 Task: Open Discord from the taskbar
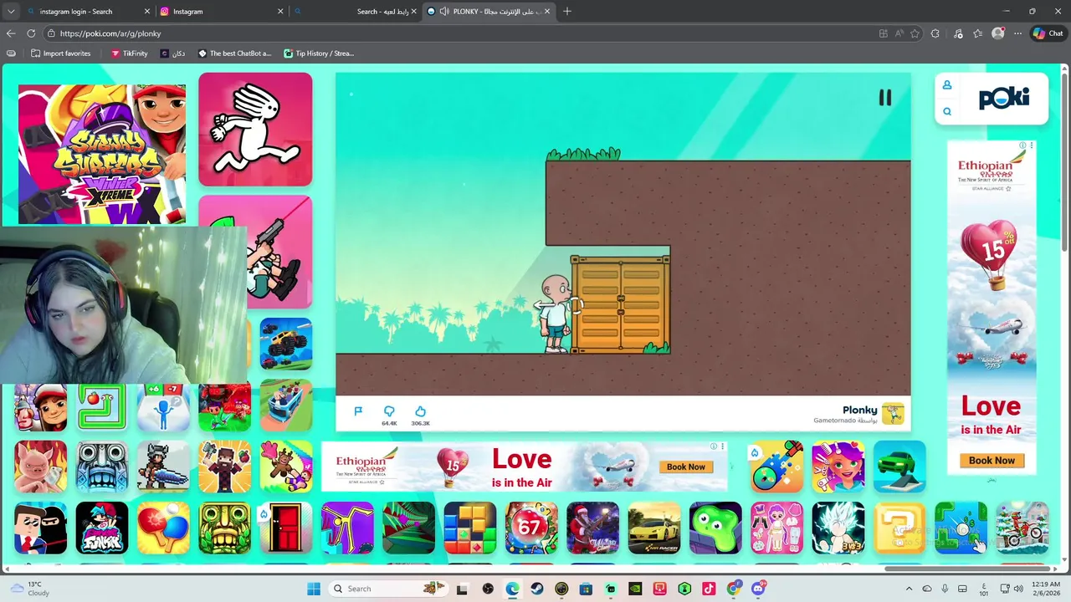click(758, 589)
